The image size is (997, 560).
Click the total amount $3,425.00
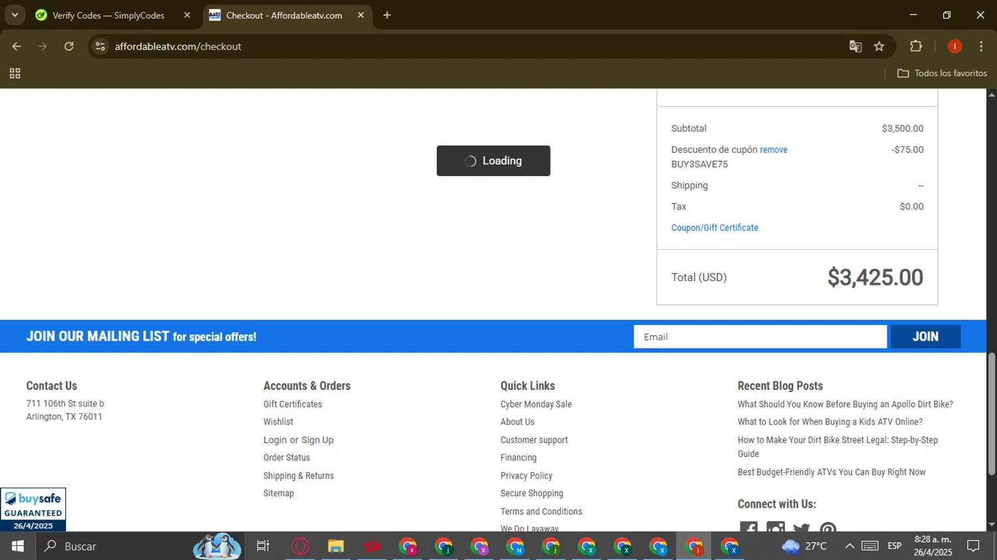pos(875,278)
